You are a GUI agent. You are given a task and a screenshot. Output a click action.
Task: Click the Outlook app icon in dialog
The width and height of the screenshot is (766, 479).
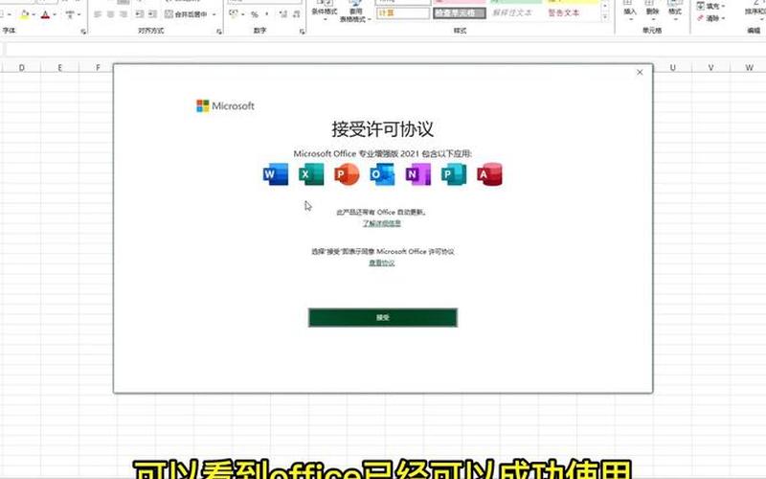click(382, 174)
